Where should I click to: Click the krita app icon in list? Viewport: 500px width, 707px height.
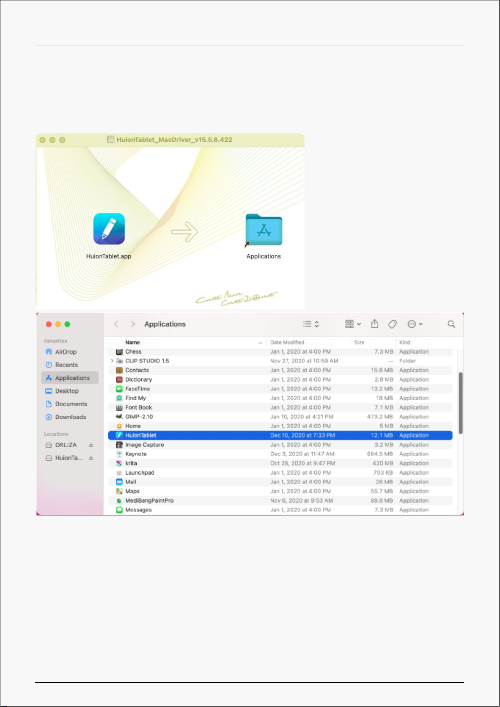pos(119,463)
